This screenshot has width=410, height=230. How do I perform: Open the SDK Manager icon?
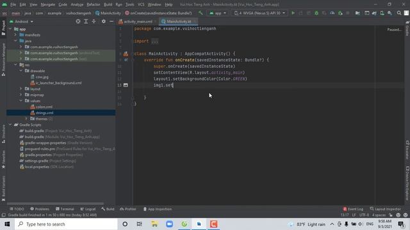389,13
